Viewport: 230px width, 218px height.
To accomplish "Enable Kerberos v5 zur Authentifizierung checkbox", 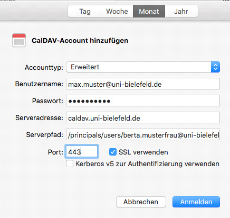I will [x=70, y=163].
